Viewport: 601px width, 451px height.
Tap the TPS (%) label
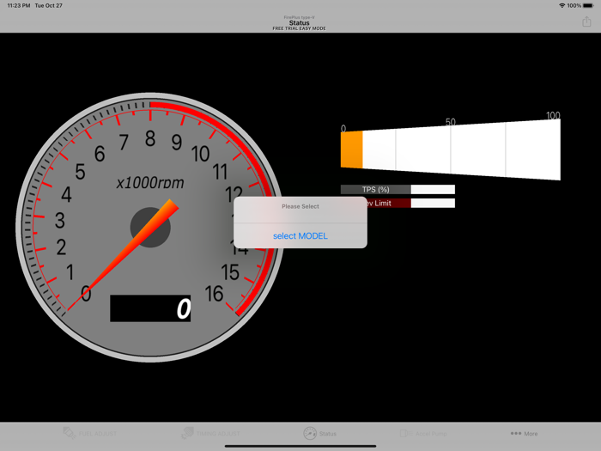tap(376, 190)
